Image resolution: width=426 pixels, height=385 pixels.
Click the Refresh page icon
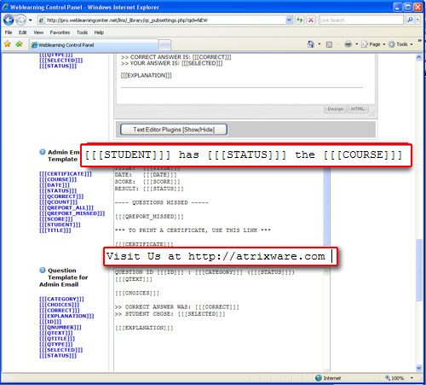tap(300, 20)
